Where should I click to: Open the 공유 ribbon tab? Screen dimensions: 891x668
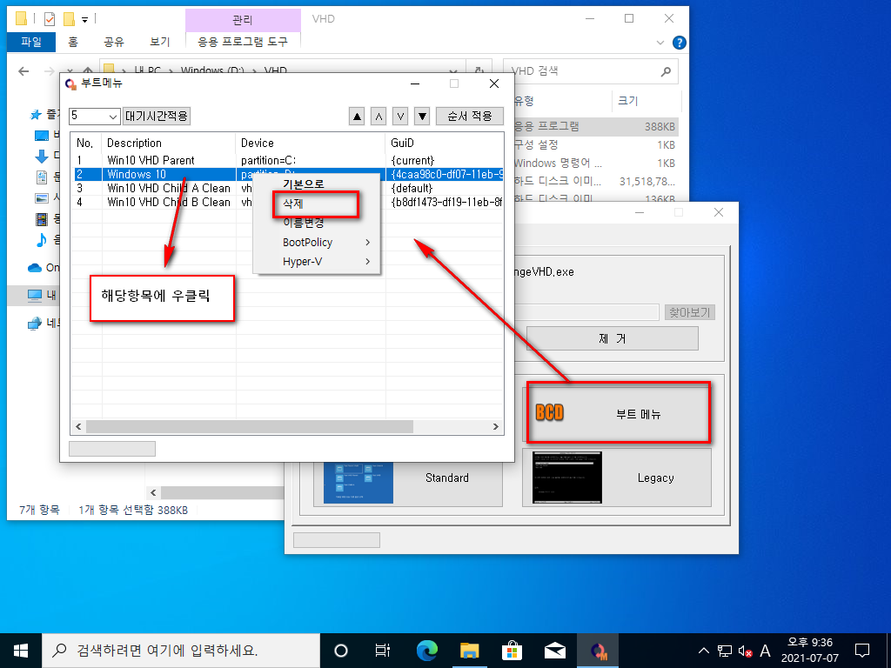114,42
